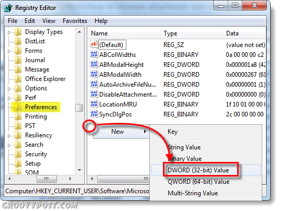281x211 pixels.
Task: Click the Preferences folder icon
Action: pos(18,107)
